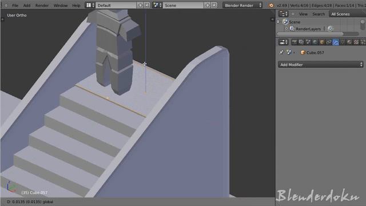Switch to the Material properties tab
This screenshot has height=206, width=366.
pos(349,42)
